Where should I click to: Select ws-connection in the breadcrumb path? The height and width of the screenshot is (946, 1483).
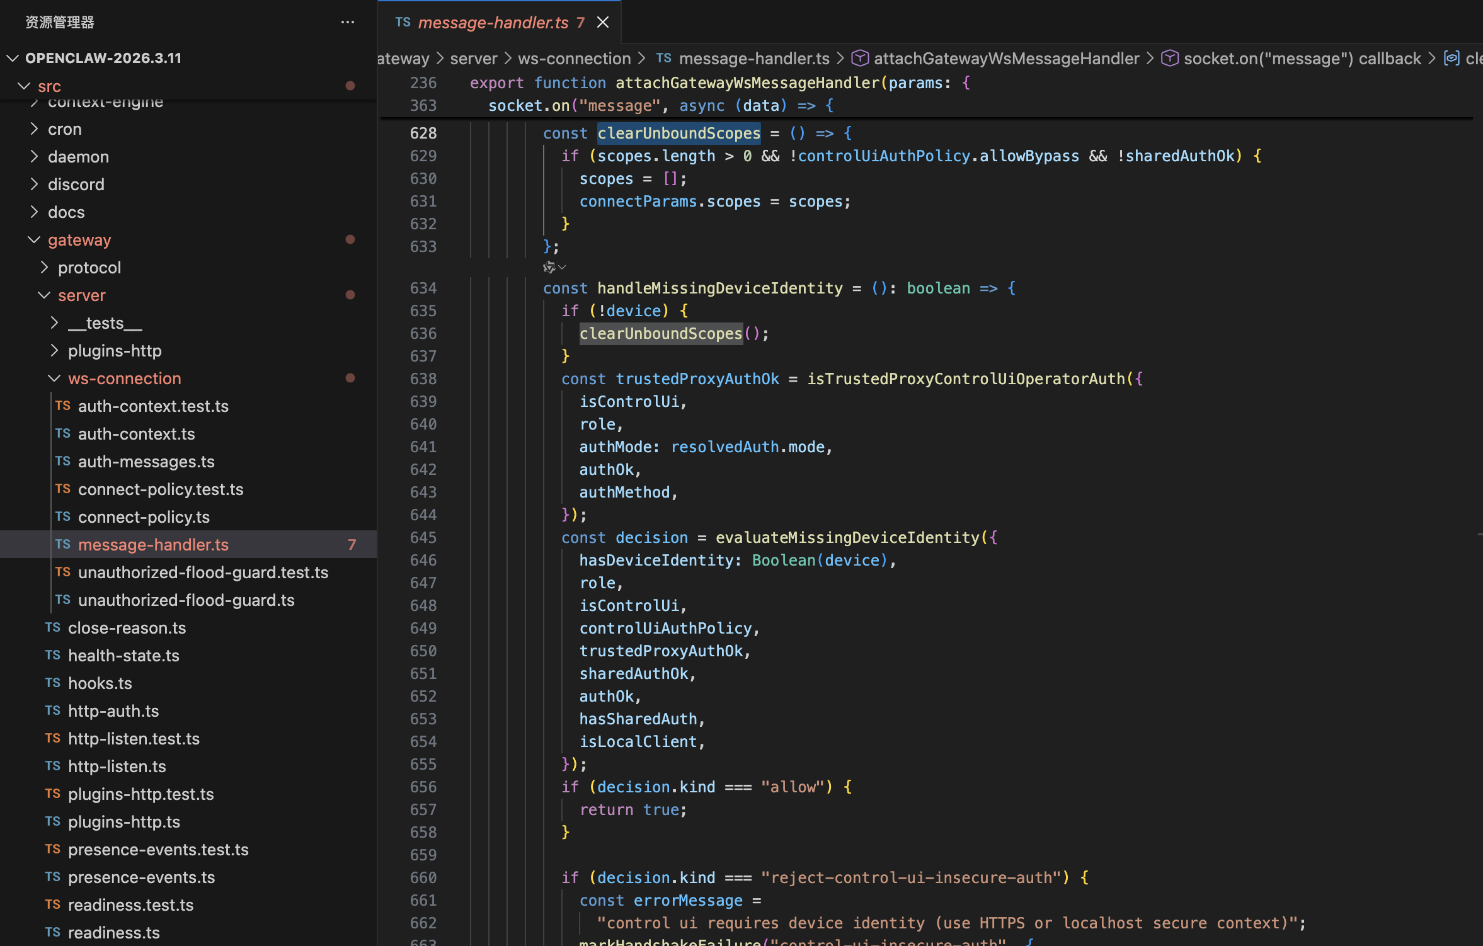(574, 59)
